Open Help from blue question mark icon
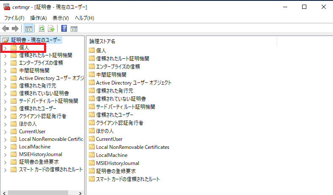Viewport: 333px width, 195px height. point(64,28)
